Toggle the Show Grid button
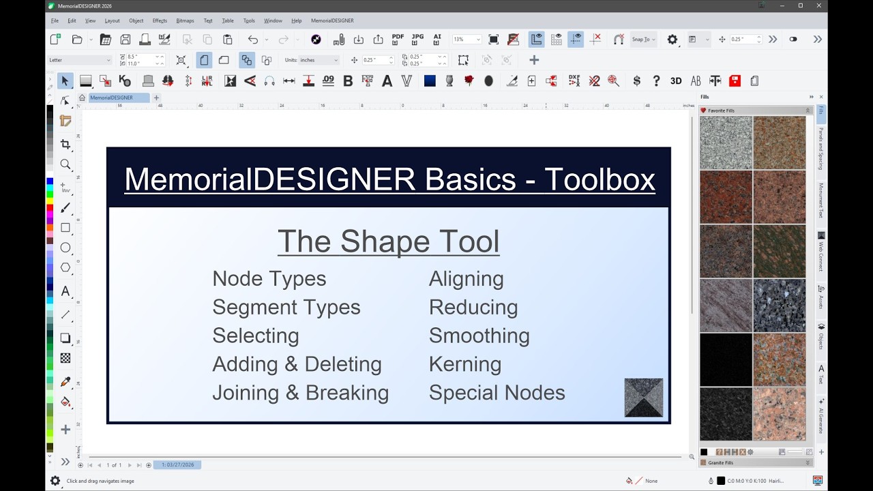Image resolution: width=873 pixels, height=491 pixels. [557, 40]
